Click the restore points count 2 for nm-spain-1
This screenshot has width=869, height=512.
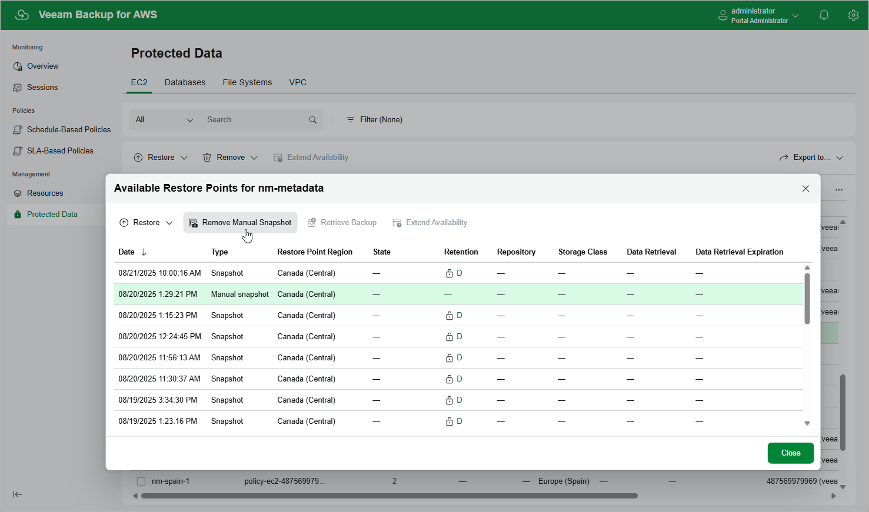[394, 481]
